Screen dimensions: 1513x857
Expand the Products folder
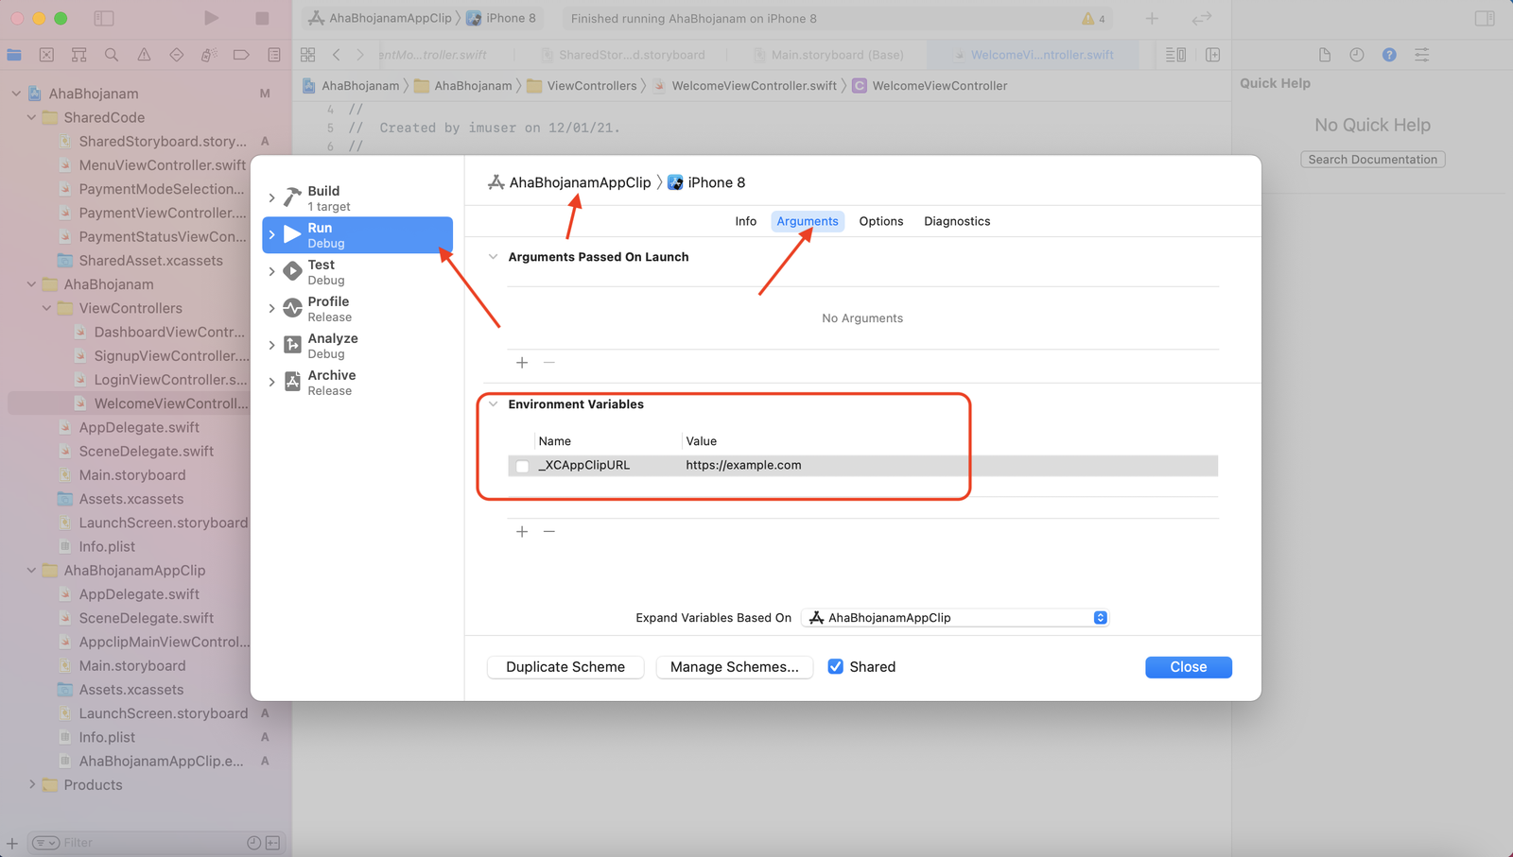[32, 784]
